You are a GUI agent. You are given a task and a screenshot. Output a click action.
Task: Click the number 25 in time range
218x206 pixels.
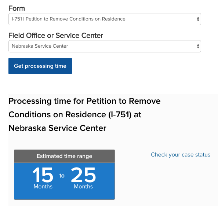click(83, 175)
